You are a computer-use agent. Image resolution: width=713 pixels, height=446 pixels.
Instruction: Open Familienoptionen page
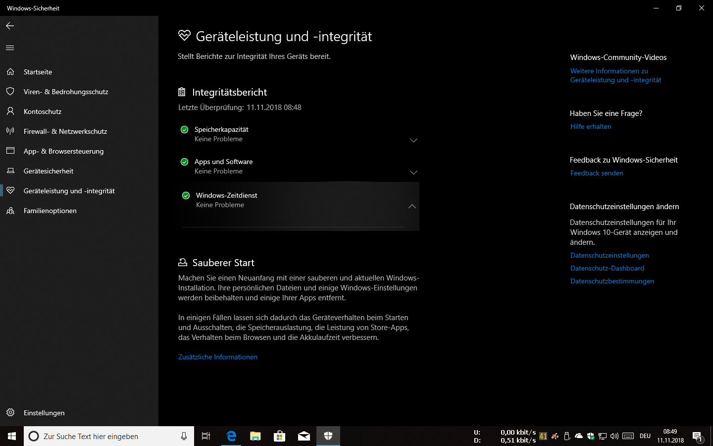tap(79, 211)
